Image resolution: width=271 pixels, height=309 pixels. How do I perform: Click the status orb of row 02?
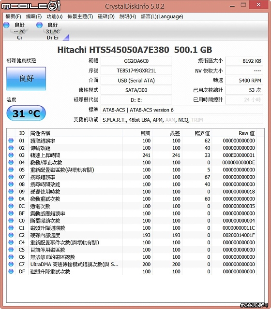pos(11,148)
